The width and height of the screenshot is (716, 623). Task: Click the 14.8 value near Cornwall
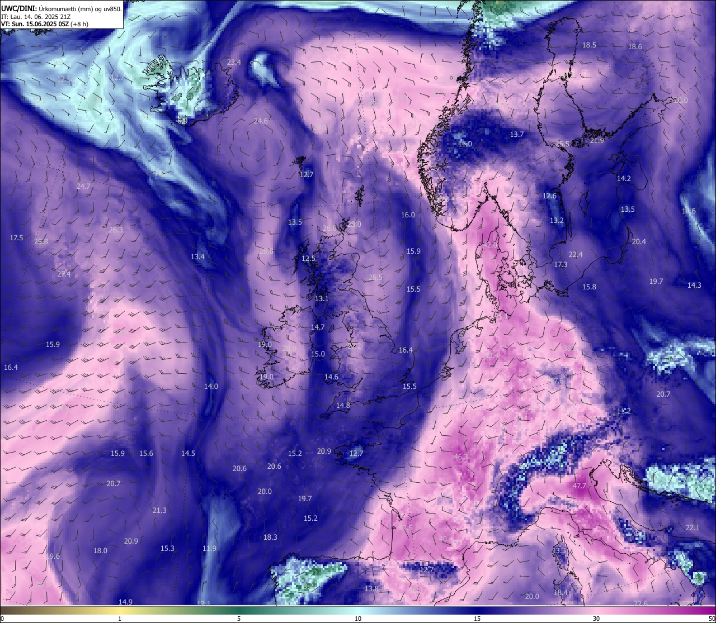(343, 405)
